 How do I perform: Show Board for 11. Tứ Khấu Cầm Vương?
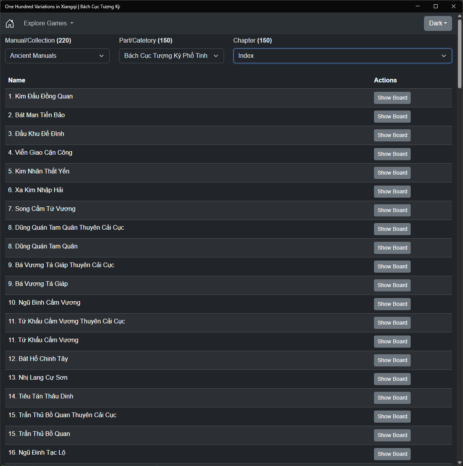(x=392, y=341)
